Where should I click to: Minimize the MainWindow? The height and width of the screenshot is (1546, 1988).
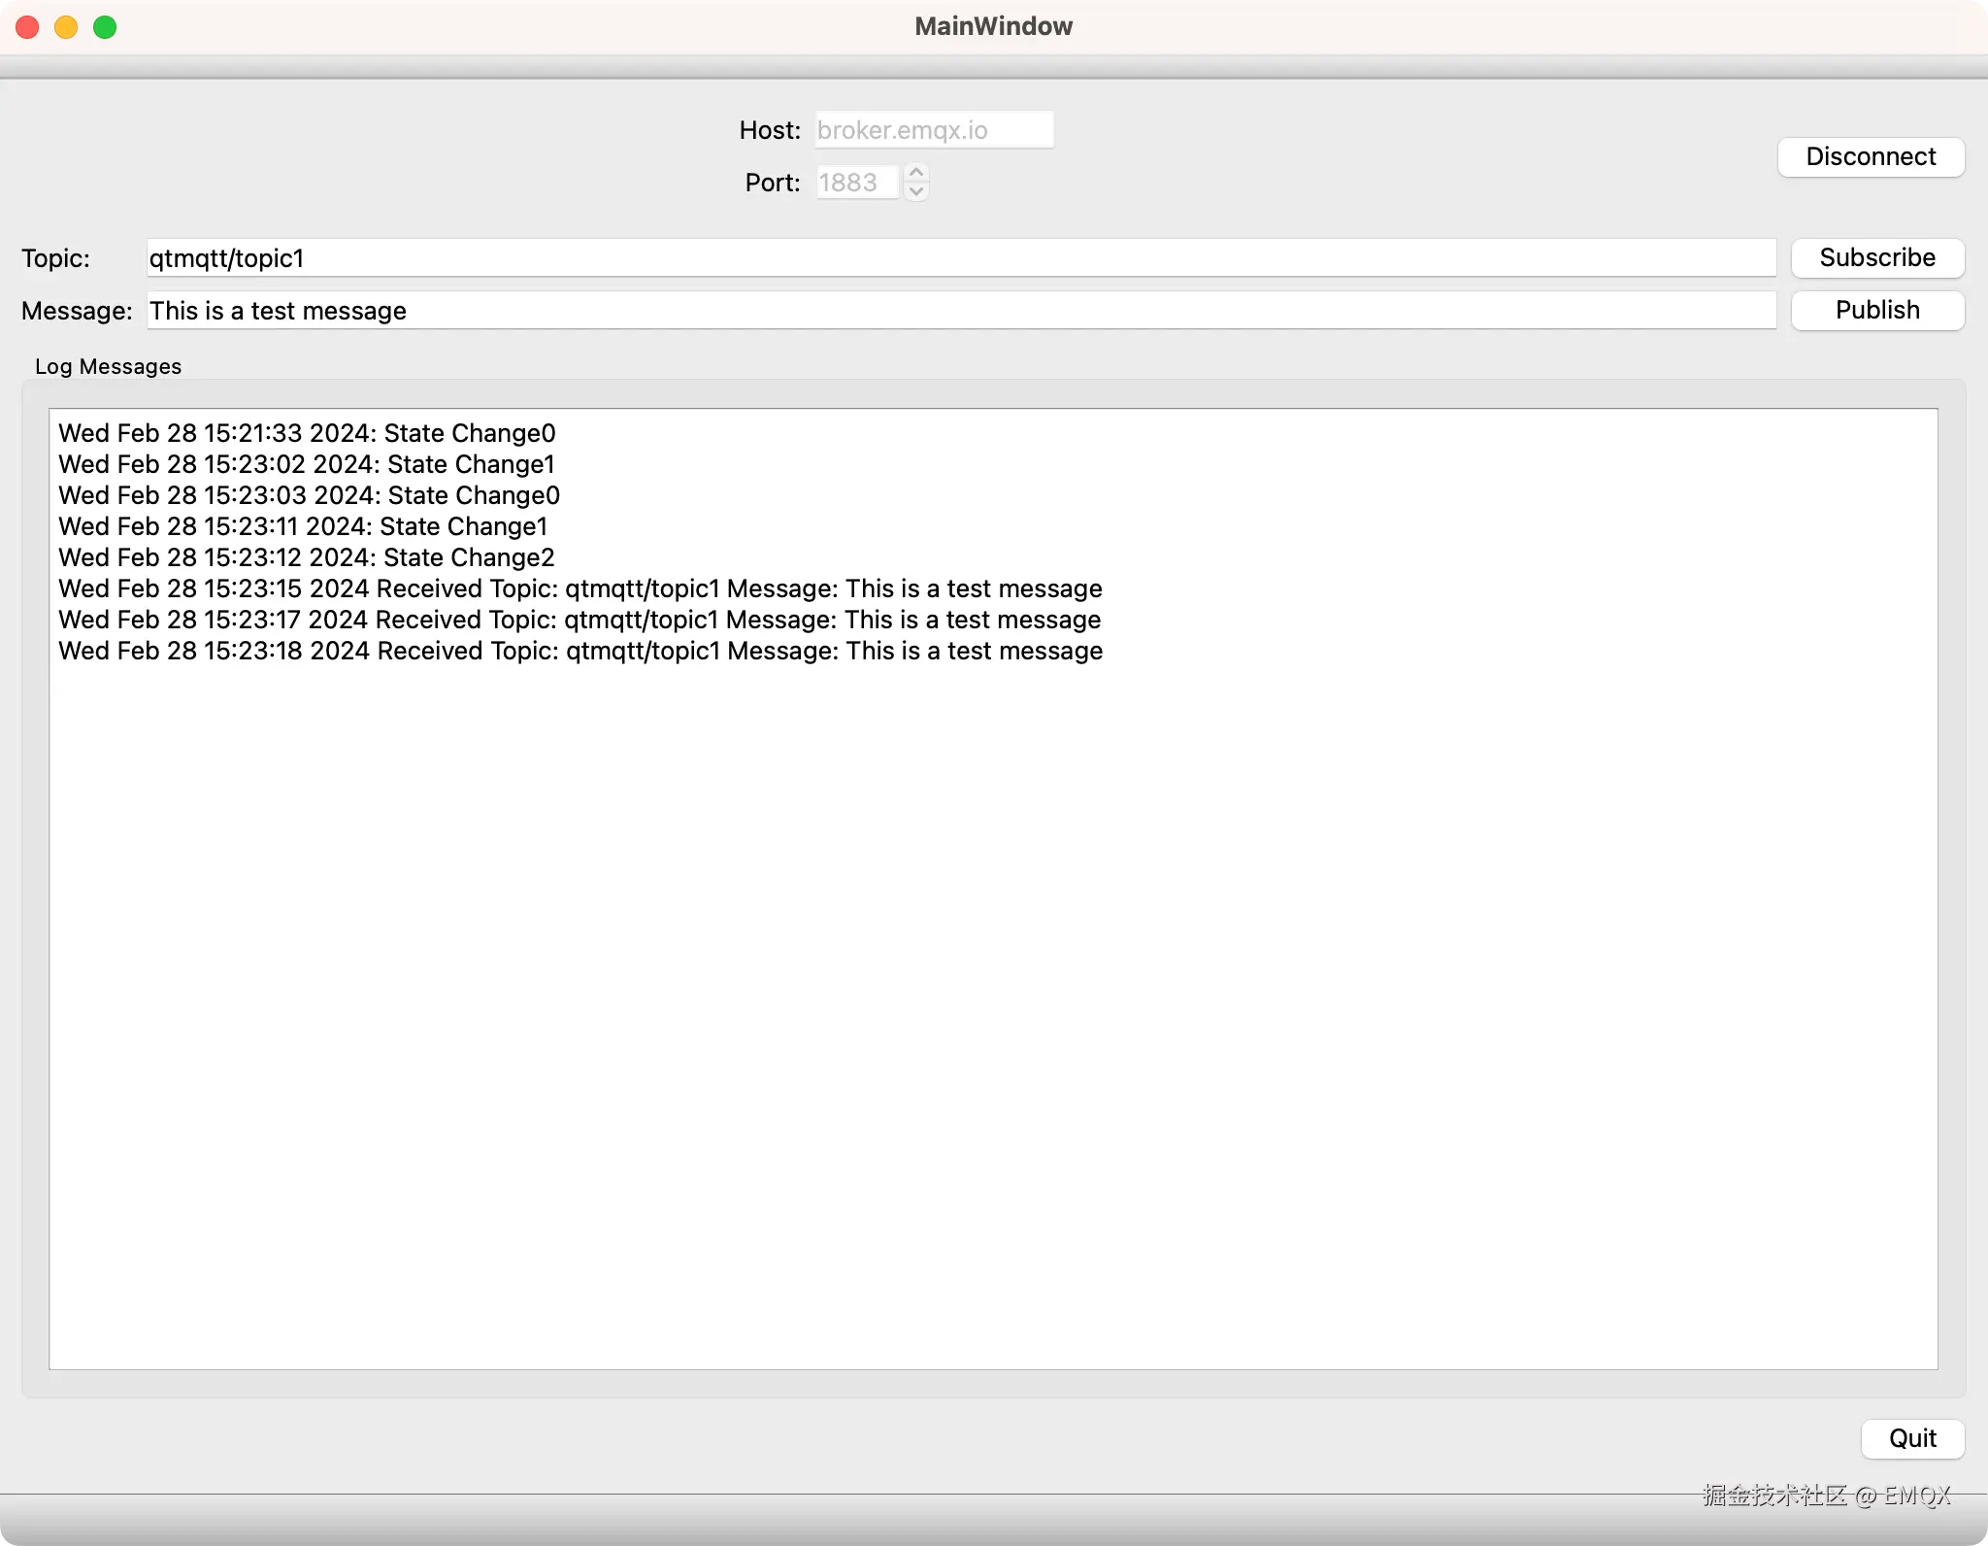[65, 26]
